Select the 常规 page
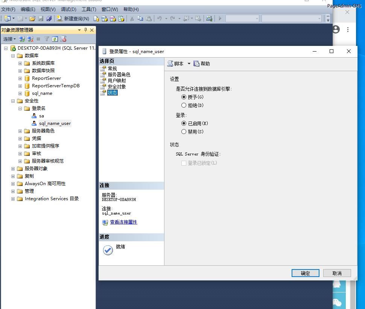The width and height of the screenshot is (365, 309). click(x=112, y=68)
